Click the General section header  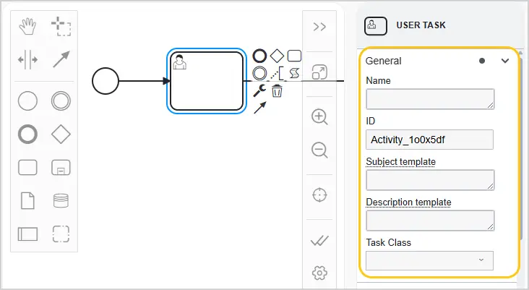tap(439, 61)
